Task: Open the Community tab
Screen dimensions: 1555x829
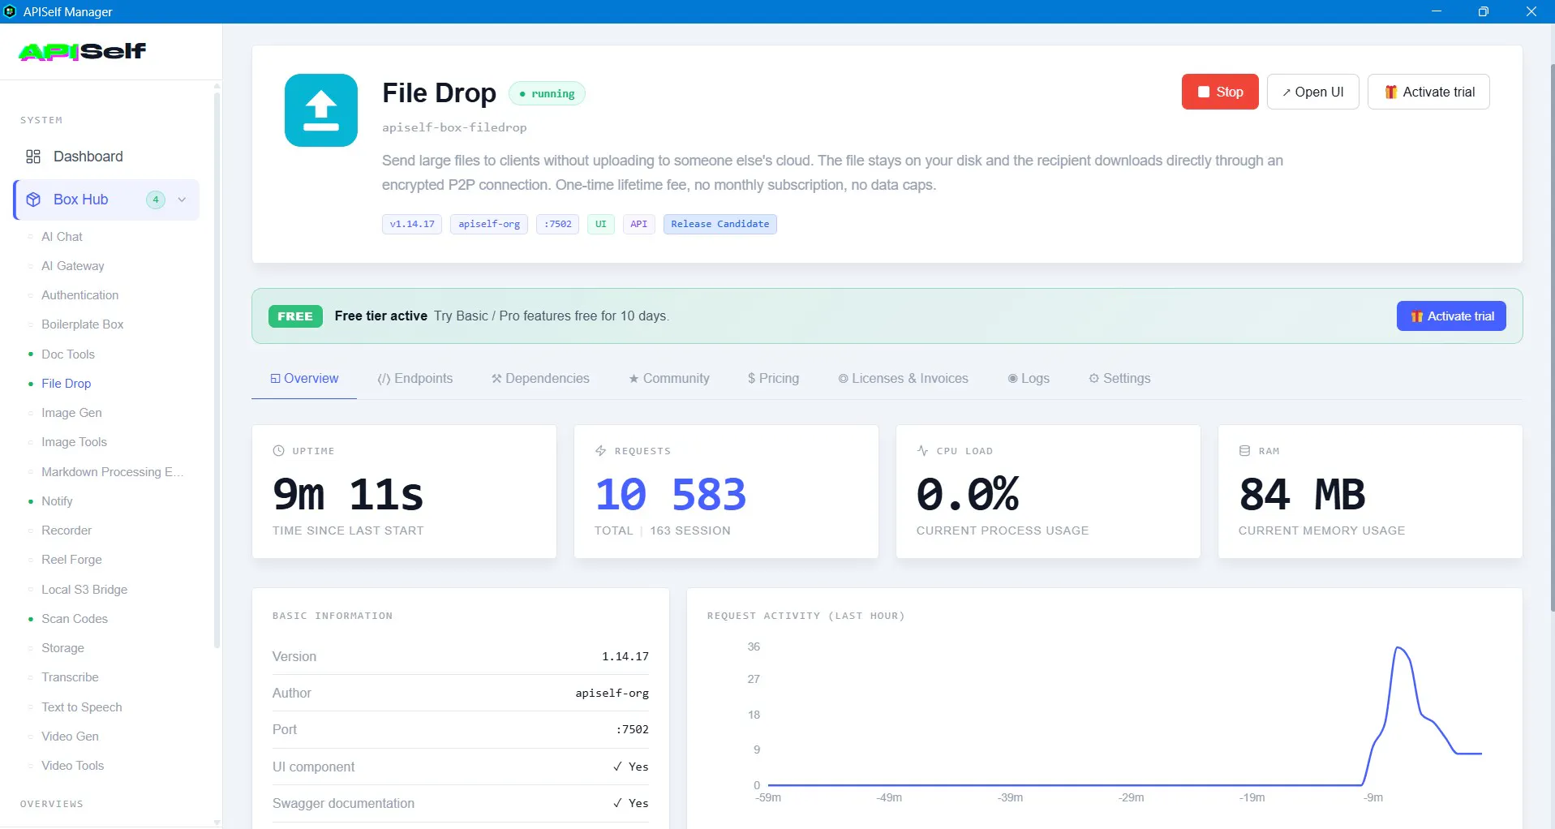Action: pos(669,379)
